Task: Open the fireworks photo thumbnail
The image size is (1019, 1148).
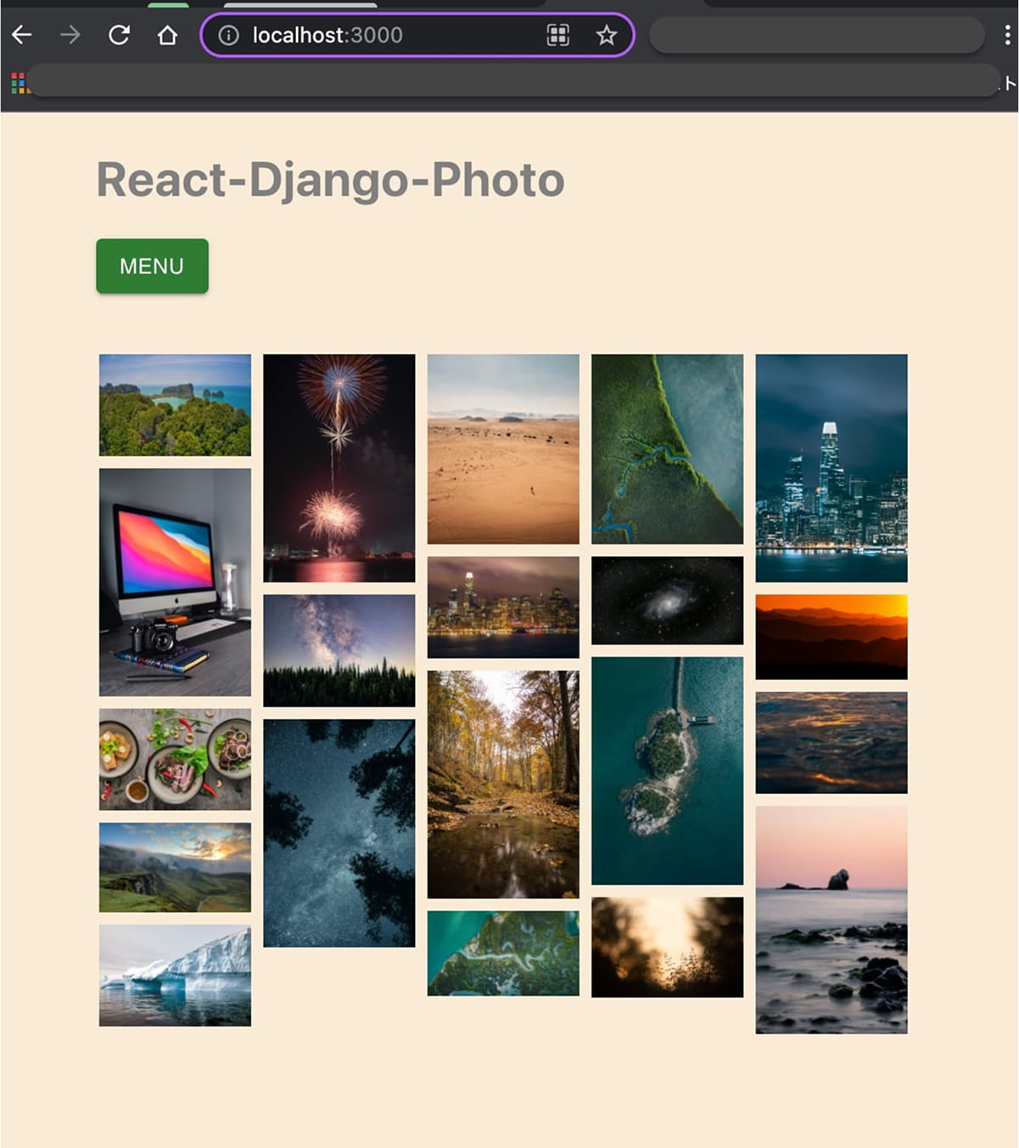Action: tap(339, 468)
